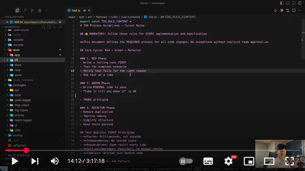Image resolution: width=305 pixels, height=171 pixels.
Task: Open changes compare icon in editor toolbar
Action: click(288, 10)
